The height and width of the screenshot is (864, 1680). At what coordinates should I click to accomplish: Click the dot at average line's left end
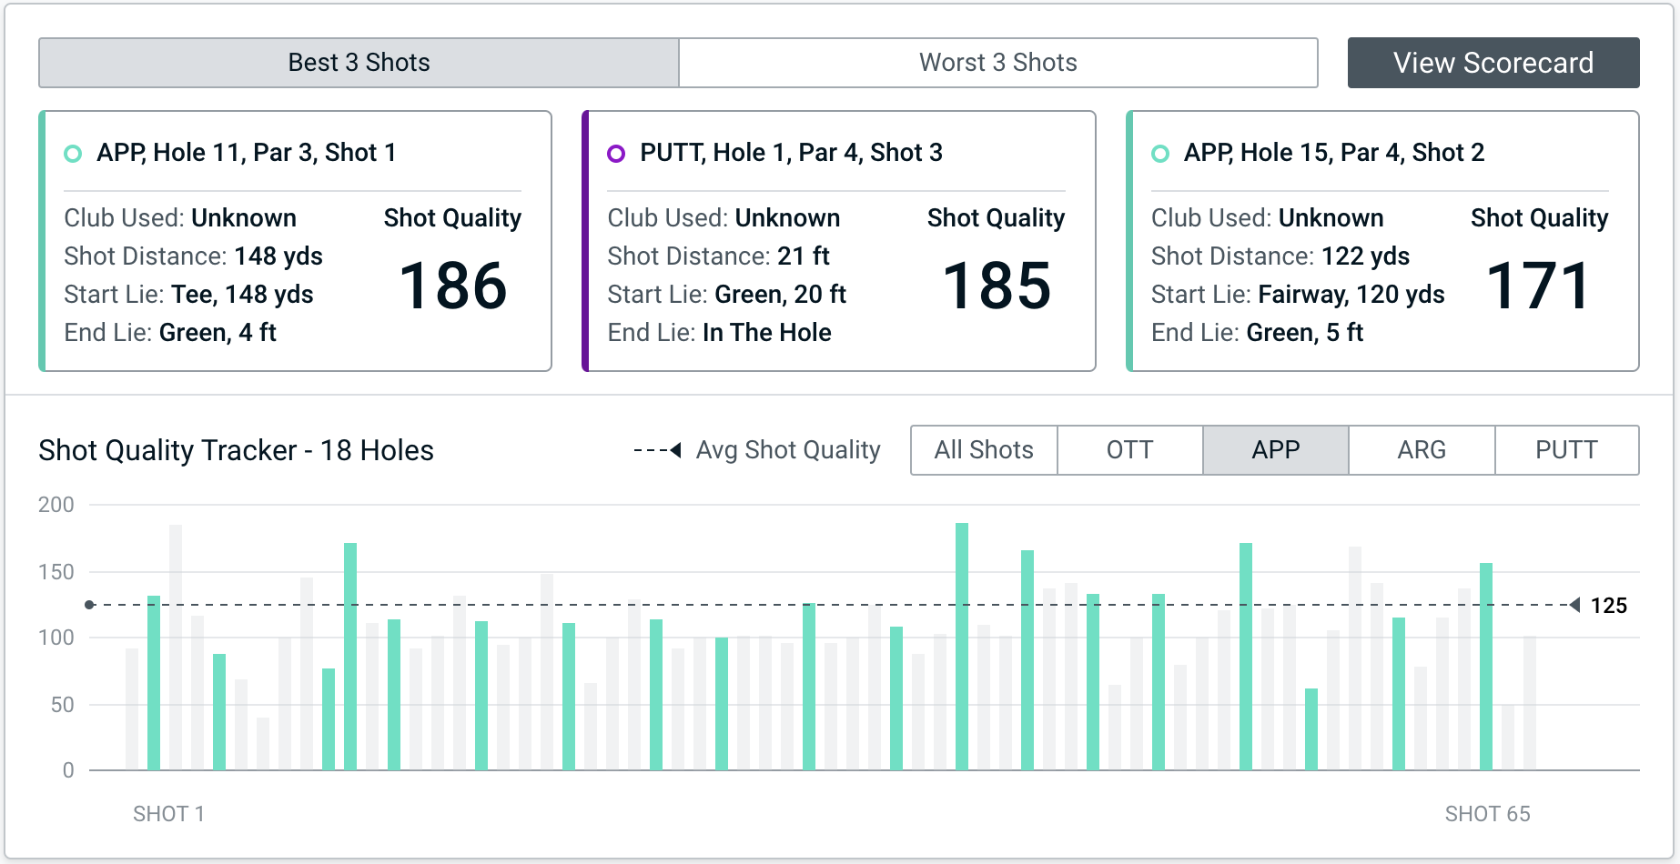tap(89, 605)
